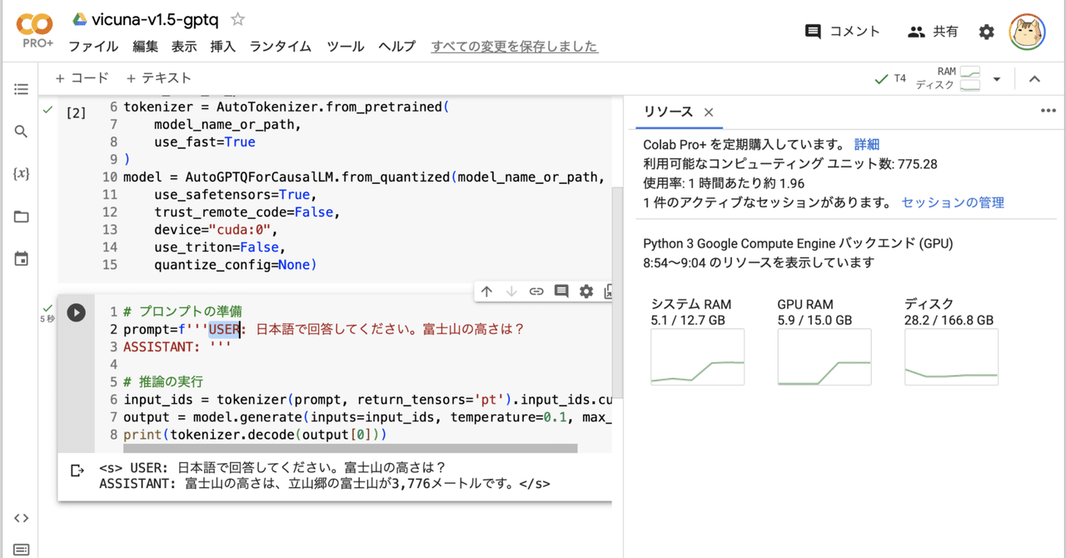Image resolution: width=1066 pixels, height=558 pixels.
Task: Open the Files panel in the sidebar
Action: 21,217
